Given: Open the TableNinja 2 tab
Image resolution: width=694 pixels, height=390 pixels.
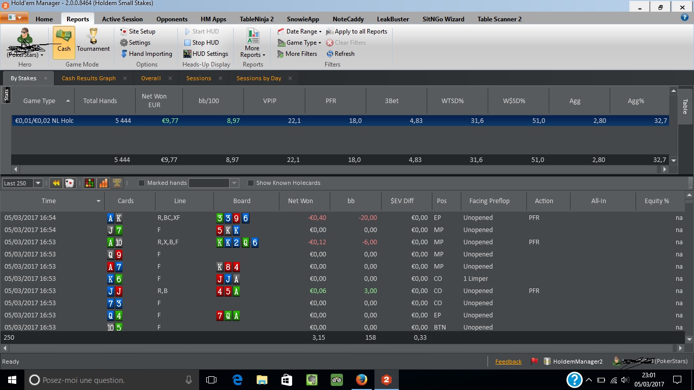Looking at the screenshot, I should pyautogui.click(x=257, y=19).
